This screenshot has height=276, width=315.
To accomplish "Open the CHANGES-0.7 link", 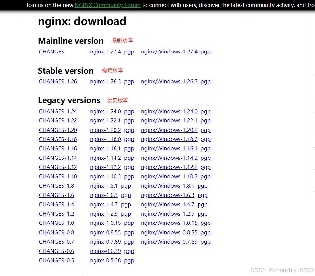I will [x=56, y=242].
